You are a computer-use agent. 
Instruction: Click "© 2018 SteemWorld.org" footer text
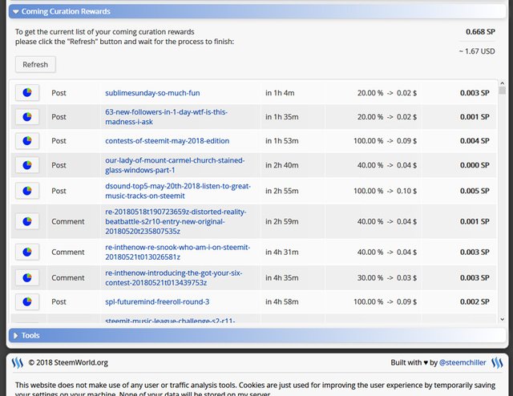(x=68, y=362)
